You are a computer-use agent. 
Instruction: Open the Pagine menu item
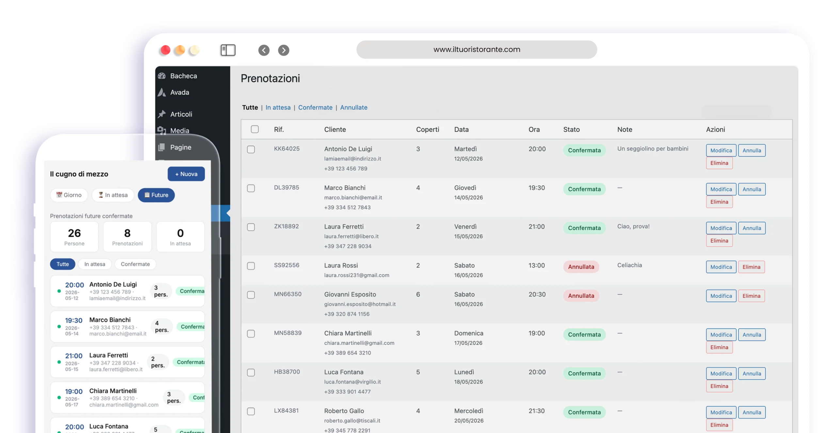tap(181, 147)
